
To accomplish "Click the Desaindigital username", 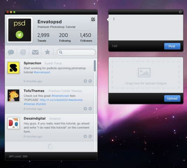I will click(x=35, y=118).
